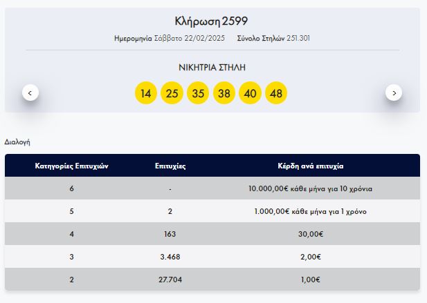The height and width of the screenshot is (303, 427).
Task: Pick the yellow ball numbered 48
Action: tap(276, 93)
